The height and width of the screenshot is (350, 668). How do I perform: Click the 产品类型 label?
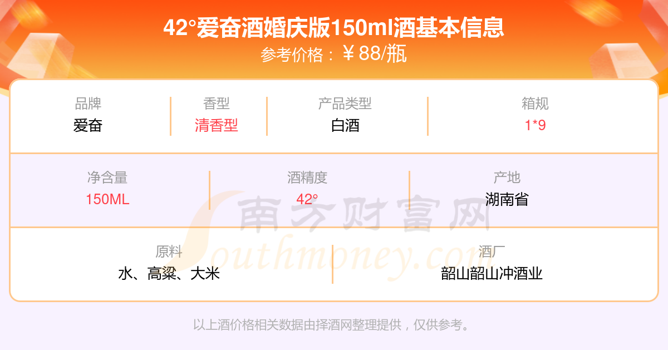345,103
